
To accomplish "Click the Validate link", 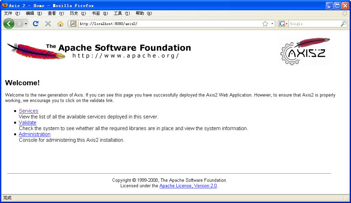I will (27, 122).
